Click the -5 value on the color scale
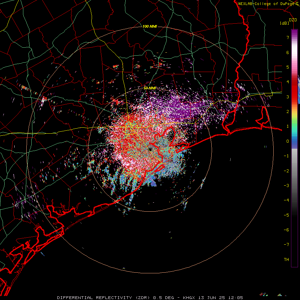The height and width of the screenshot is (300, 300). [x=286, y=215]
